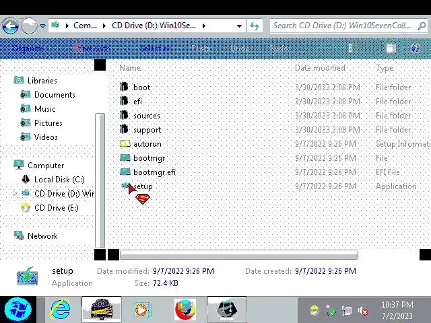This screenshot has width=431, height=323.
Task: Select the efi folder icon
Action: [x=124, y=101]
